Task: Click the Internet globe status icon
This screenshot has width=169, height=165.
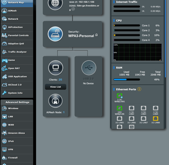Action: pos(55,3)
